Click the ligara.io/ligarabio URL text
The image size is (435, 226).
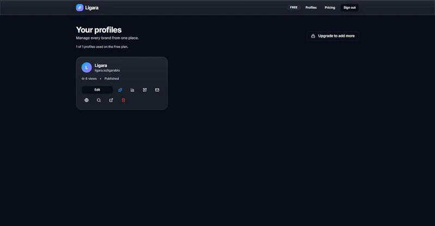[107, 71]
